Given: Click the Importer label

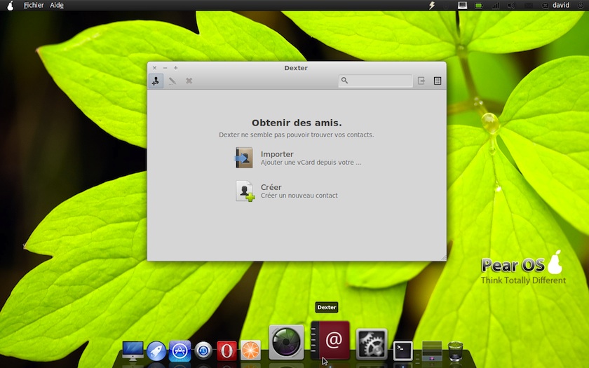Looking at the screenshot, I should [x=277, y=154].
